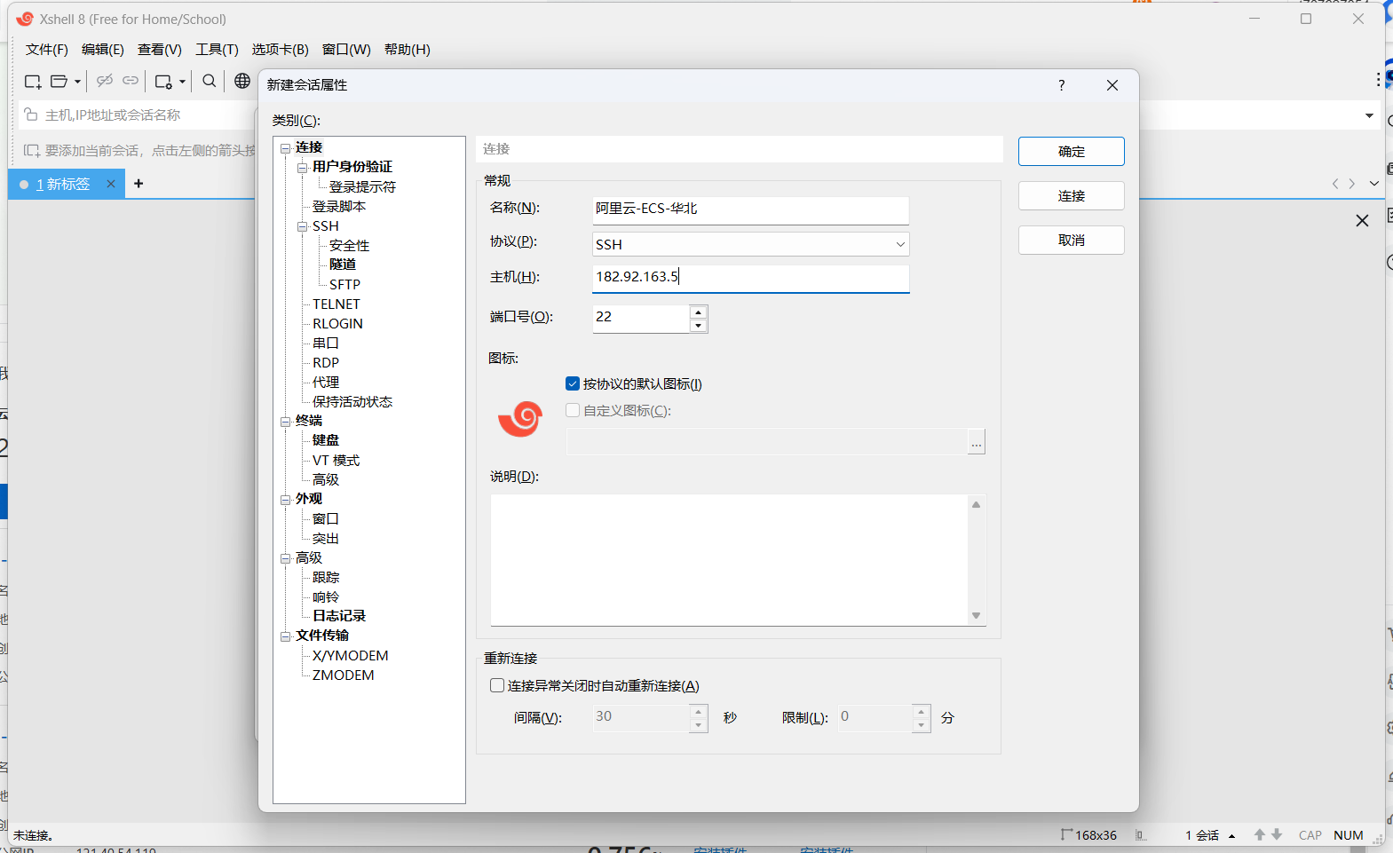Screen dimensions: 1393x853
Task: Click the session Properties gear toolbar icon
Action: [x=163, y=82]
